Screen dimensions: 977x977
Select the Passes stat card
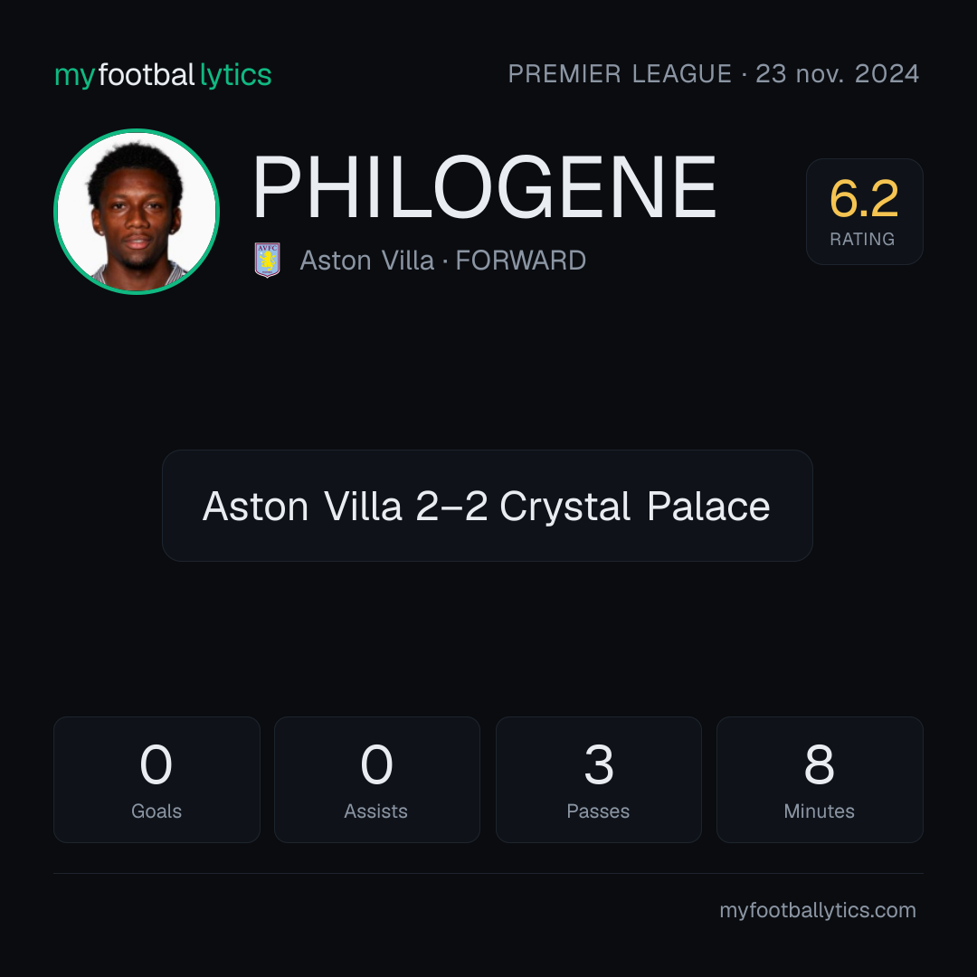point(598,780)
